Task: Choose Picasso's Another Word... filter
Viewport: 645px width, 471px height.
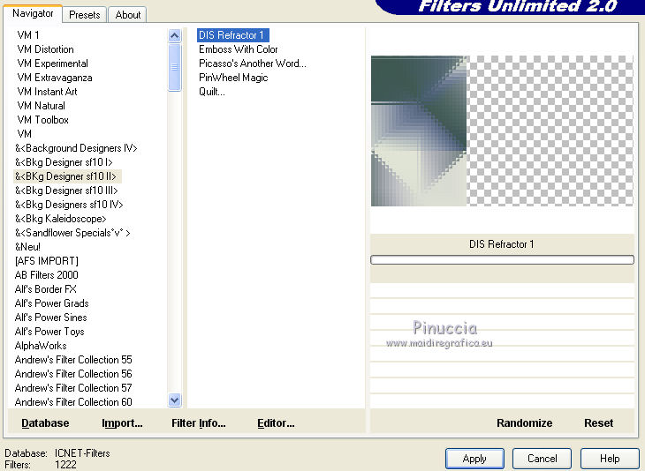Action: (x=252, y=64)
